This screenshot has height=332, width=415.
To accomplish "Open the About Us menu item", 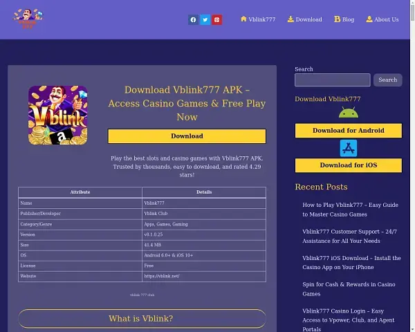I will coord(382,19).
